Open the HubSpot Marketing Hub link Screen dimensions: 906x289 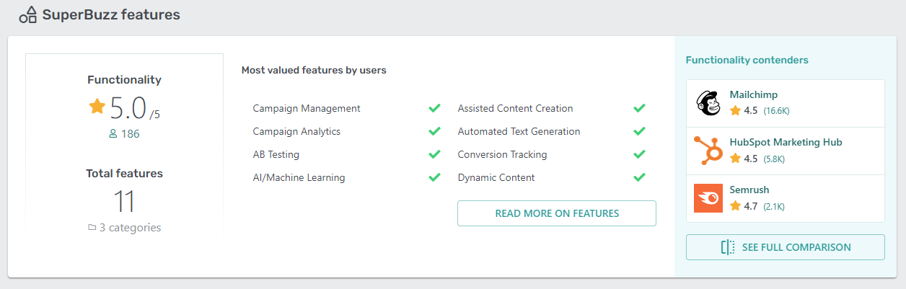(786, 142)
